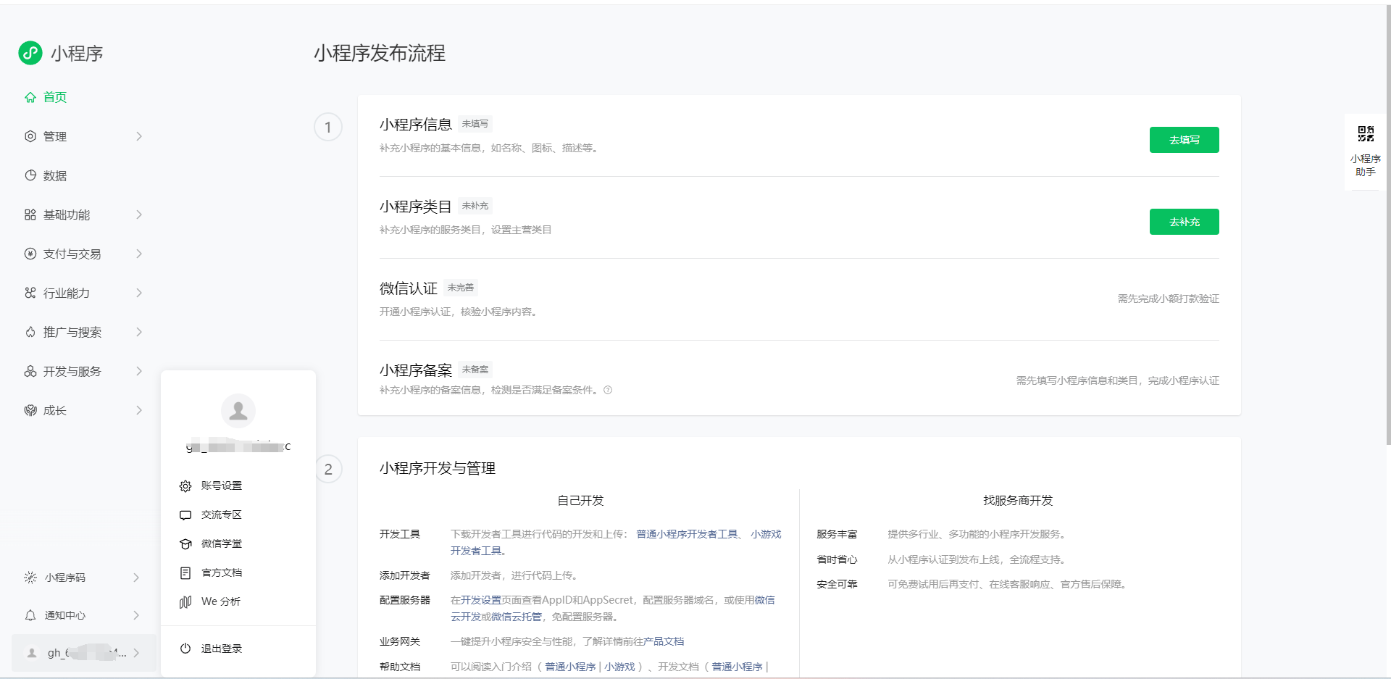Open the 产品文档 link

pyautogui.click(x=664, y=641)
